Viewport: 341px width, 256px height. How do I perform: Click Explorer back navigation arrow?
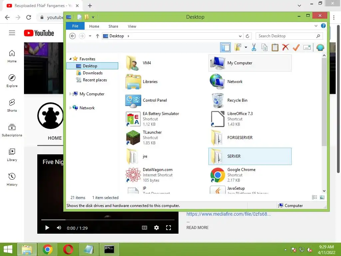pyautogui.click(x=72, y=36)
